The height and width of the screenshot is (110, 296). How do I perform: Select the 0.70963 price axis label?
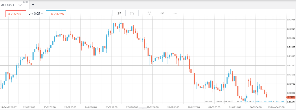(291, 84)
